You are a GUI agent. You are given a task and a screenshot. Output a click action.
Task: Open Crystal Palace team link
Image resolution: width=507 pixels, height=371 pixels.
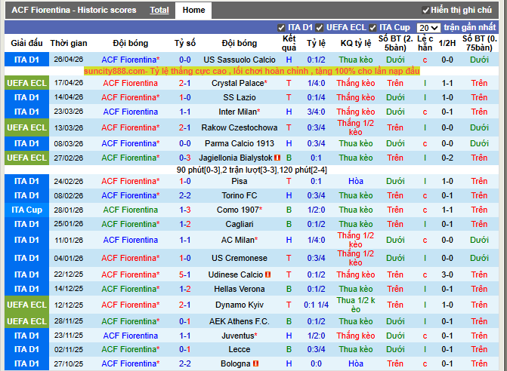(x=240, y=83)
